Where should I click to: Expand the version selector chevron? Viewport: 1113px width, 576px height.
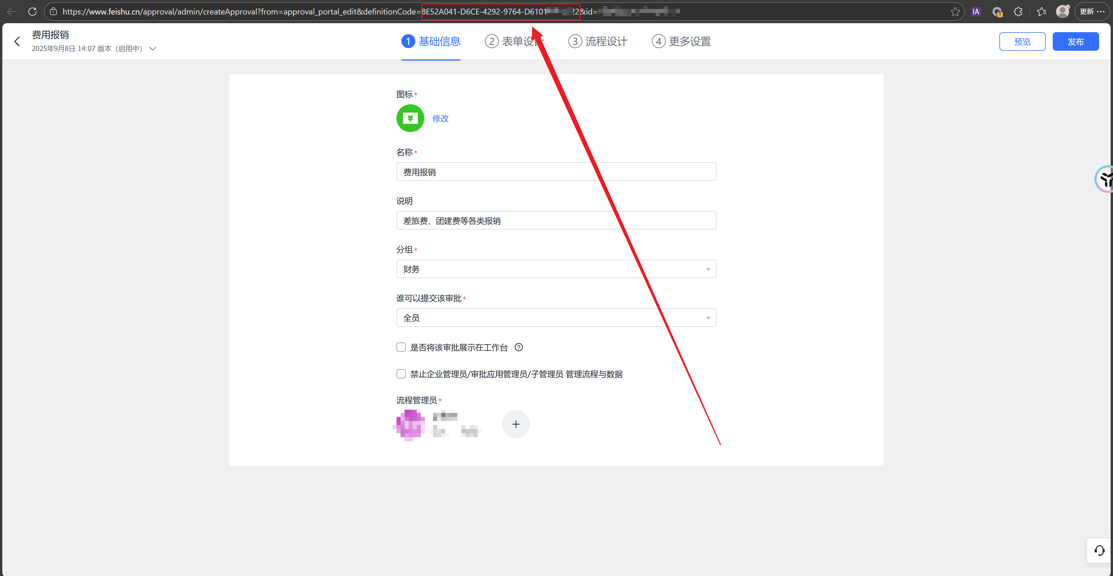click(152, 49)
